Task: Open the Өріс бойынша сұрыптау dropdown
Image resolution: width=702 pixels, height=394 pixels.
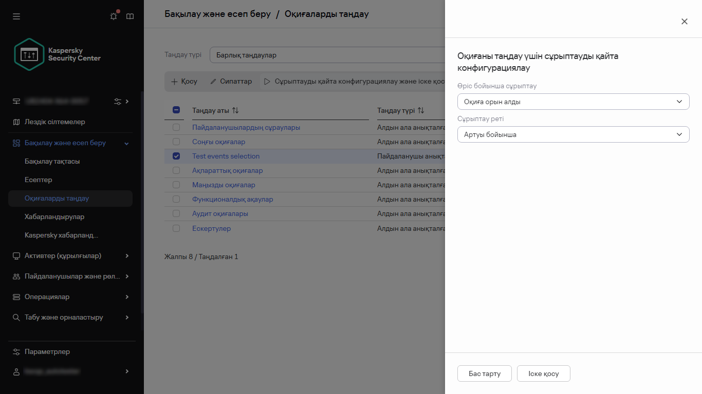Action: click(x=573, y=102)
